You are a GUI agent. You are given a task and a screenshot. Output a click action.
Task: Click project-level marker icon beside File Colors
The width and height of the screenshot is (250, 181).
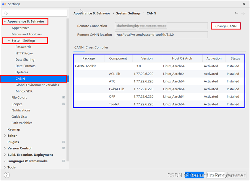[64, 97]
